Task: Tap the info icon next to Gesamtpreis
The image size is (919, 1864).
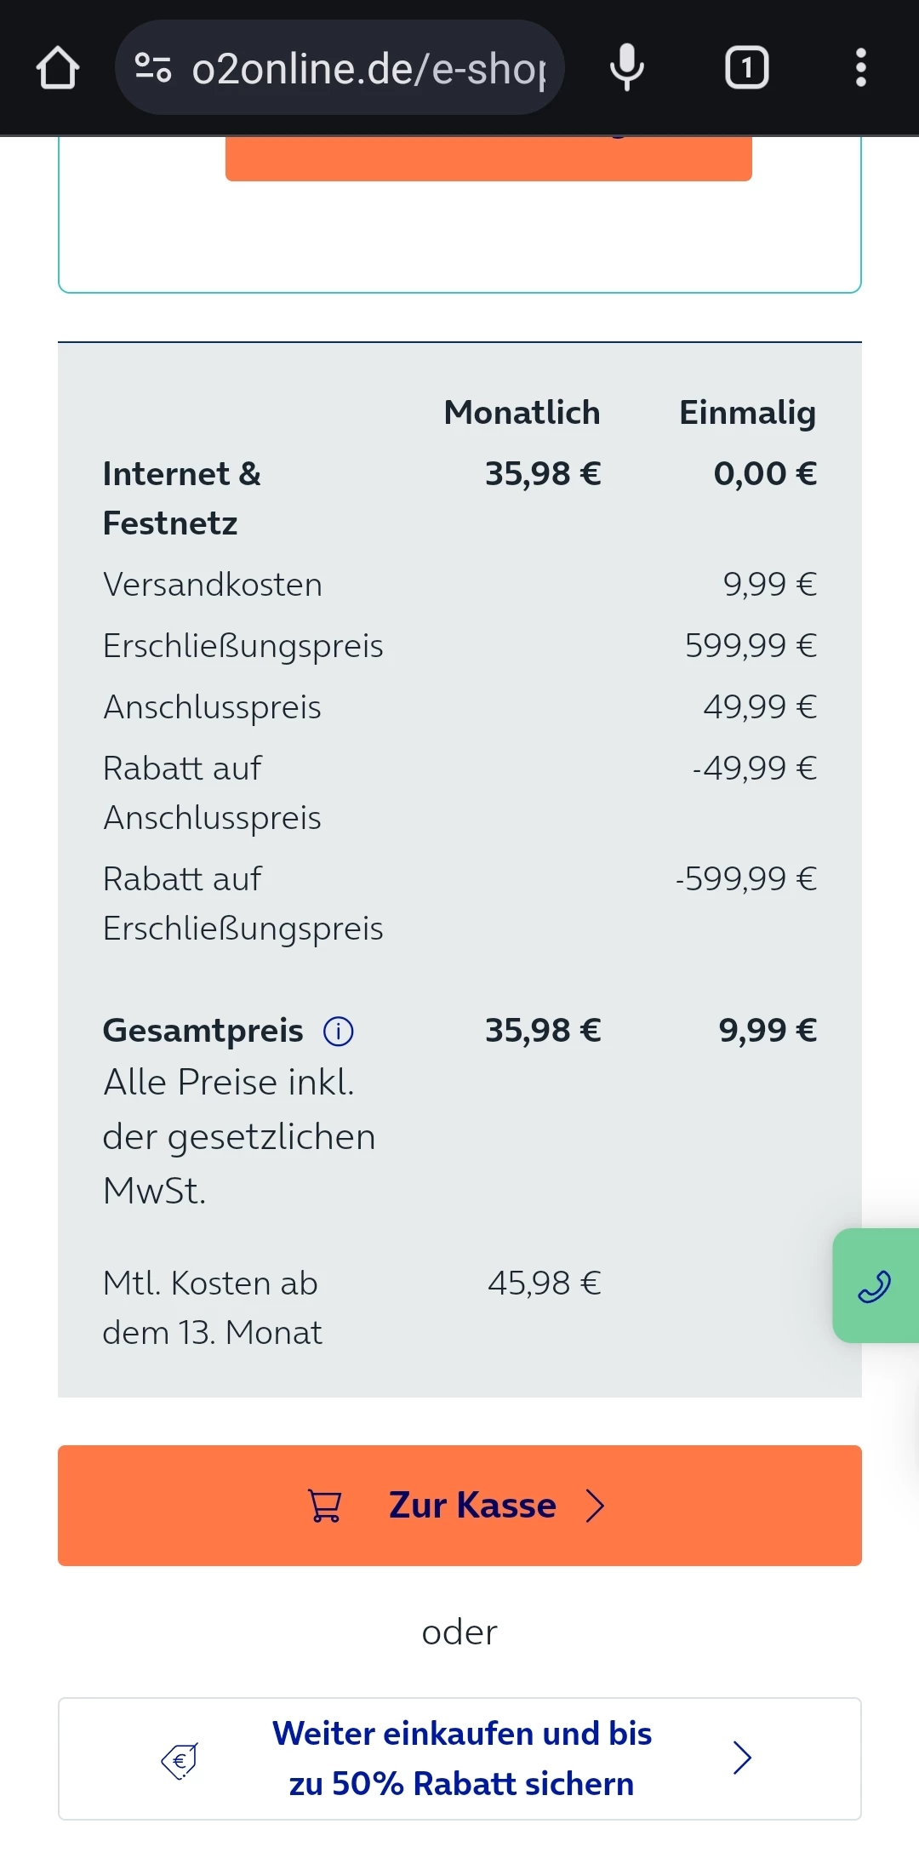Action: [x=339, y=1031]
